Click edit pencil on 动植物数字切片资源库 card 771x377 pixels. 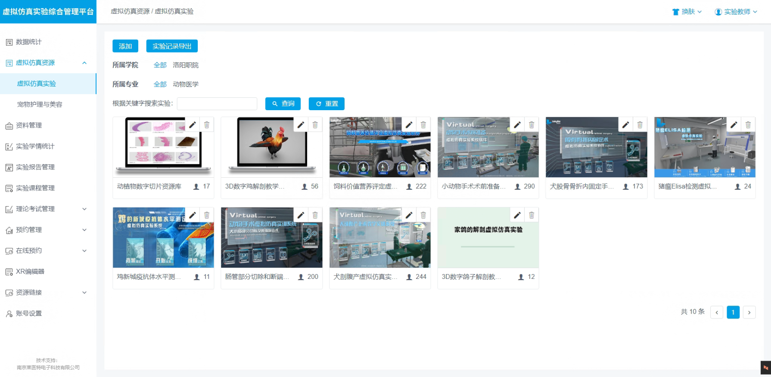(193, 125)
